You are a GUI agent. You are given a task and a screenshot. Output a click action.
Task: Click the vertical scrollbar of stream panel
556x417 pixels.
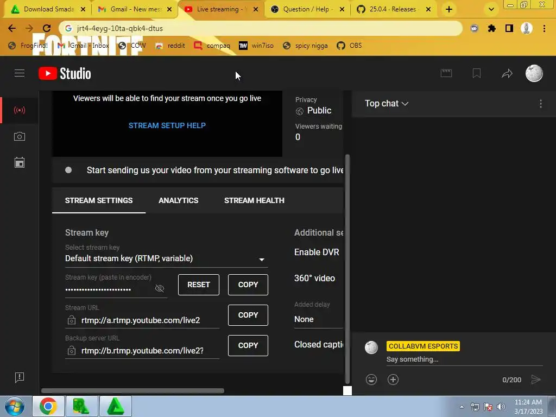(347, 269)
